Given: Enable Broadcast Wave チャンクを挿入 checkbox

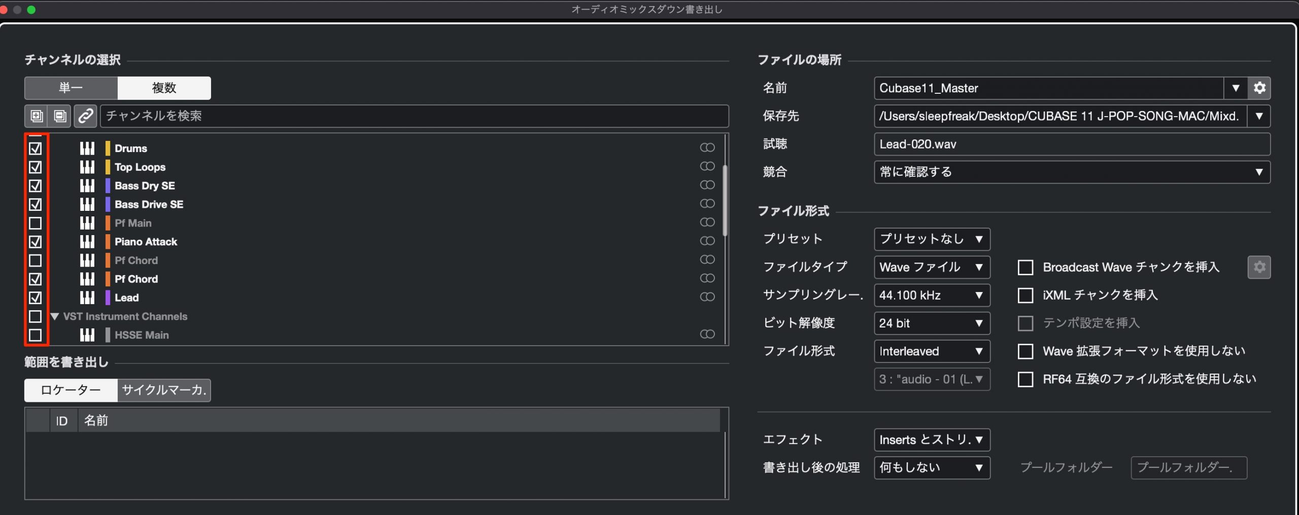Looking at the screenshot, I should click(1025, 267).
